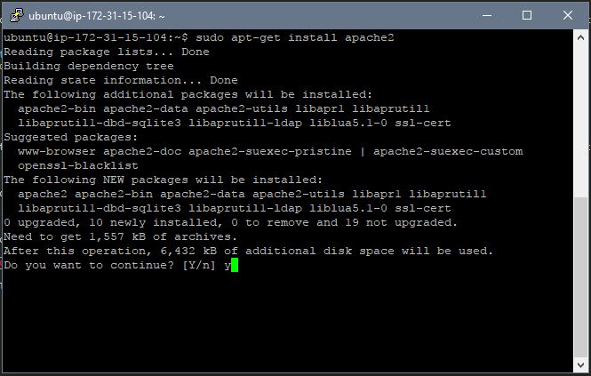This screenshot has height=376, width=591.
Task: Click the openssl-blacklist suggested package text
Action: click(x=78, y=165)
